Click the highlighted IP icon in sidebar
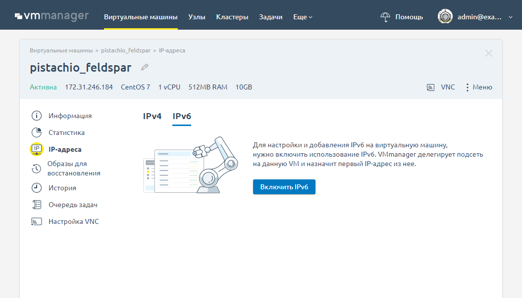 (37, 149)
